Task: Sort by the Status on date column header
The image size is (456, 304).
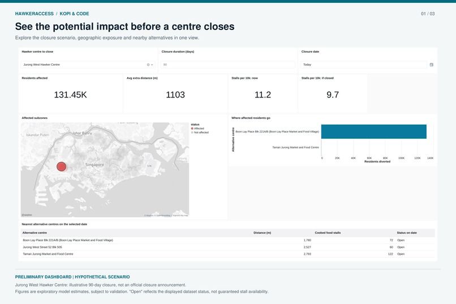Action: [407, 233]
